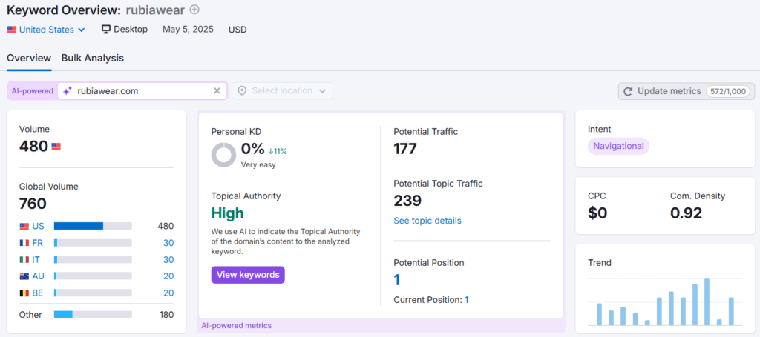Click the France flag in Global Volume list
Image resolution: width=760 pixels, height=337 pixels.
[x=24, y=243]
